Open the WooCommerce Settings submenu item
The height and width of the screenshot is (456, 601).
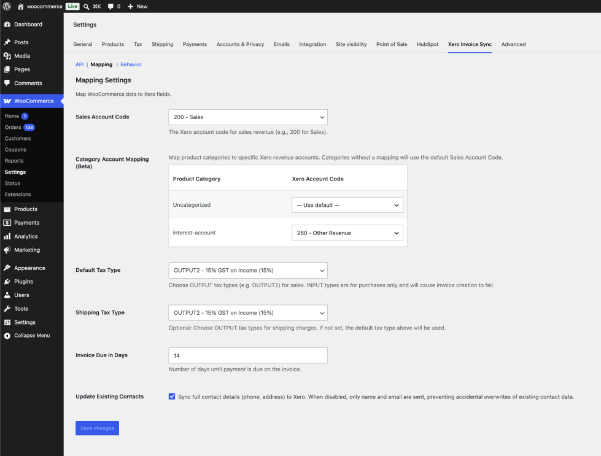[15, 172]
